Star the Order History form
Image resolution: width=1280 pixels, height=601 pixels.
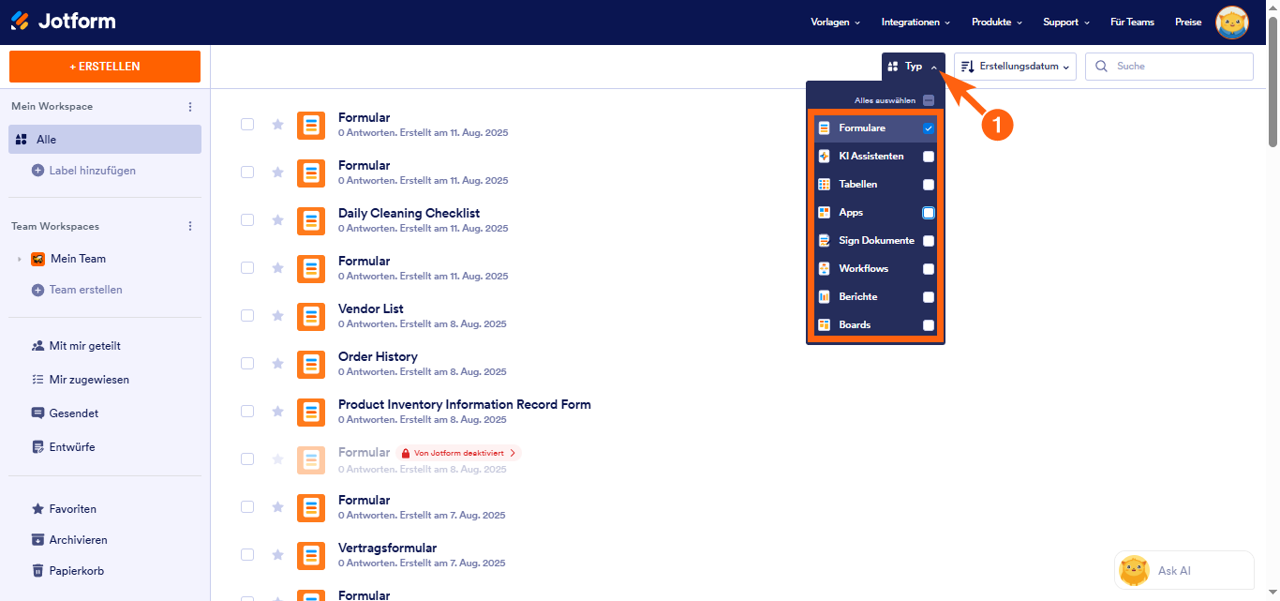click(x=277, y=363)
